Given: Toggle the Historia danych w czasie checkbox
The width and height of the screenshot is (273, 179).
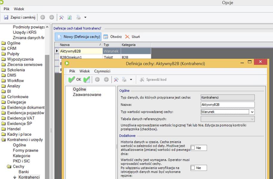Looking at the screenshot, I should pyautogui.click(x=193, y=148).
